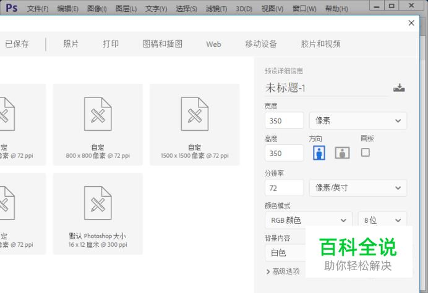428x293 pixels.
Task: Select landscape orientation icon
Action: pos(342,152)
